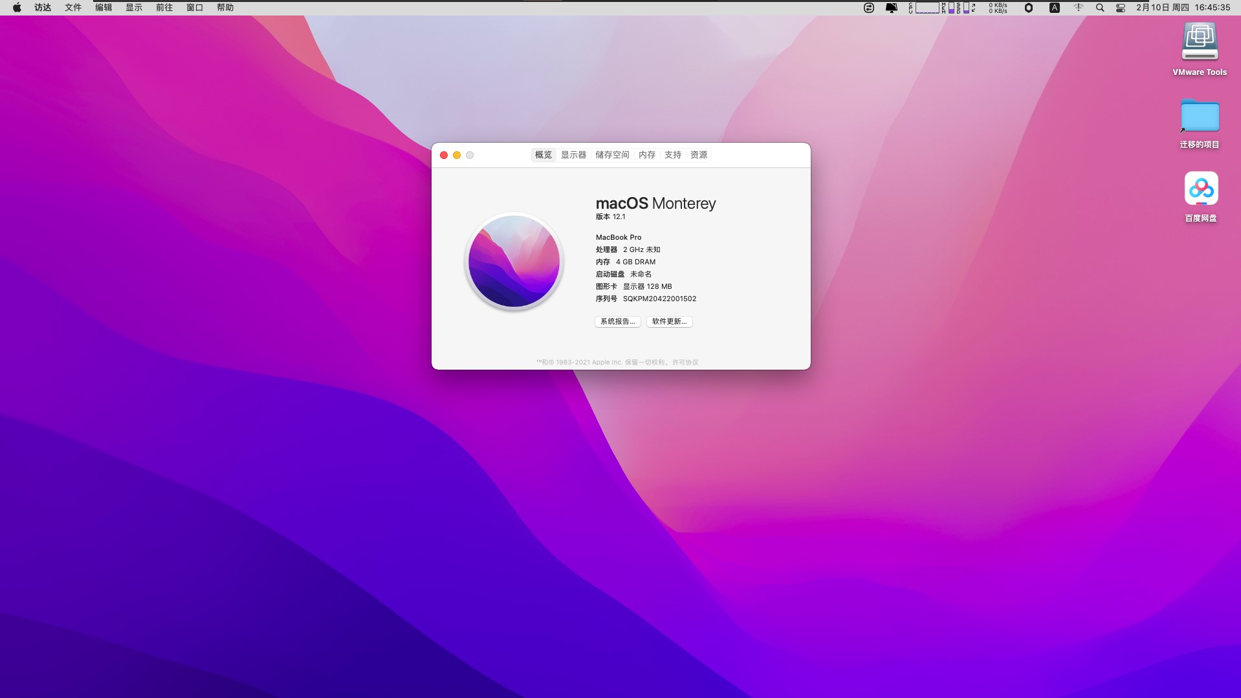
Task: Switch to the 概览 tab
Action: pos(544,155)
